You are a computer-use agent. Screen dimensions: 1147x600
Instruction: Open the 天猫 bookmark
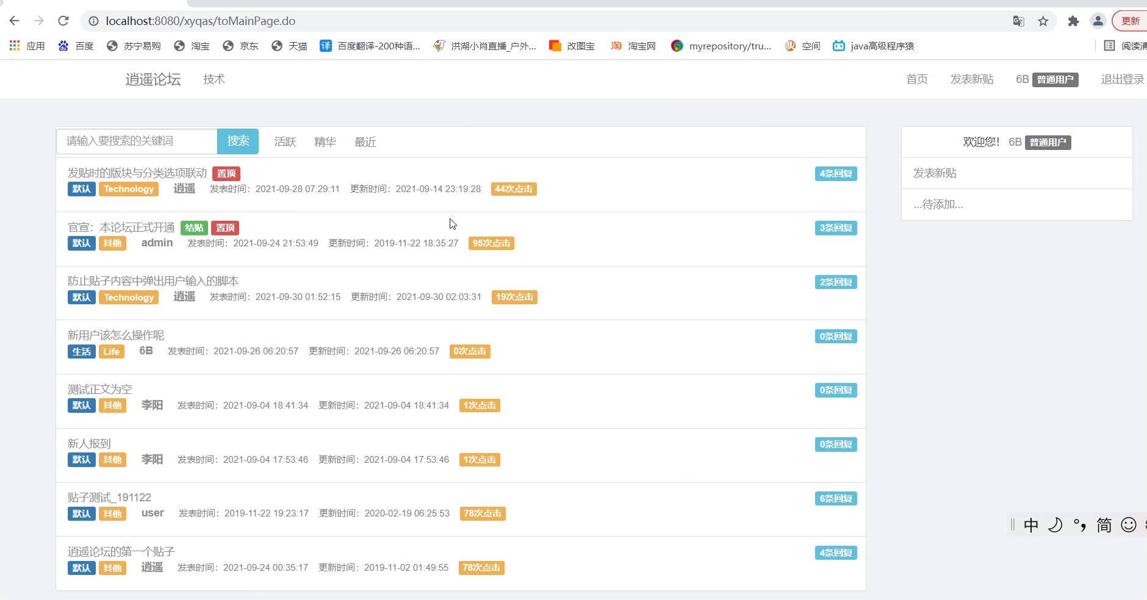point(289,46)
